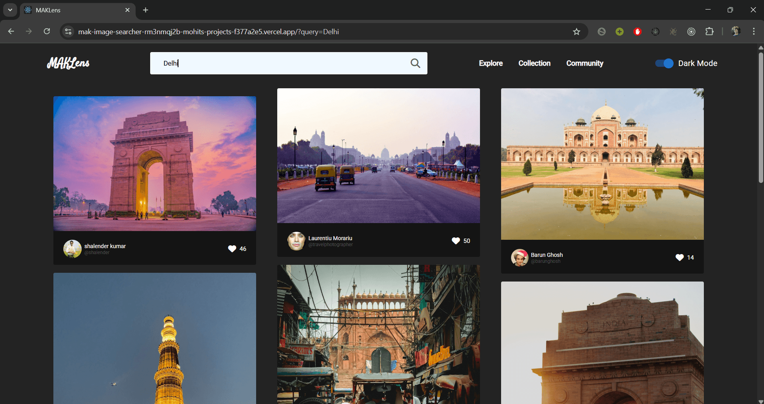Click the MAKLens logo
Viewport: 764px width, 404px height.
[68, 63]
